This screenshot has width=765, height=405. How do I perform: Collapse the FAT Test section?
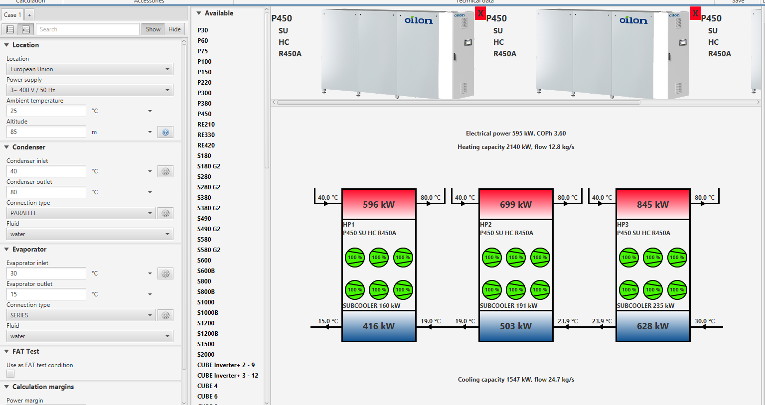pyautogui.click(x=6, y=351)
